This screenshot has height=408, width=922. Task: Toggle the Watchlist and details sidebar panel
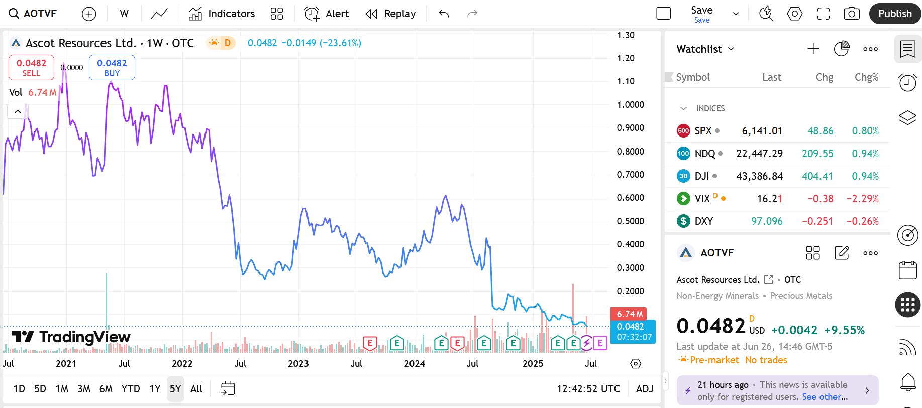click(x=907, y=49)
